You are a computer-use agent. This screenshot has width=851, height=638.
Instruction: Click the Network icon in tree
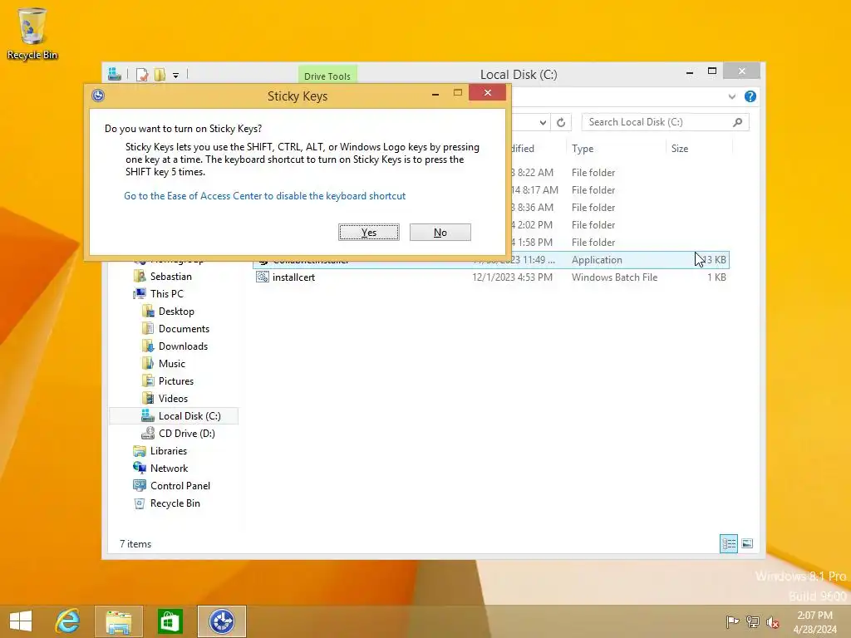[x=140, y=469]
